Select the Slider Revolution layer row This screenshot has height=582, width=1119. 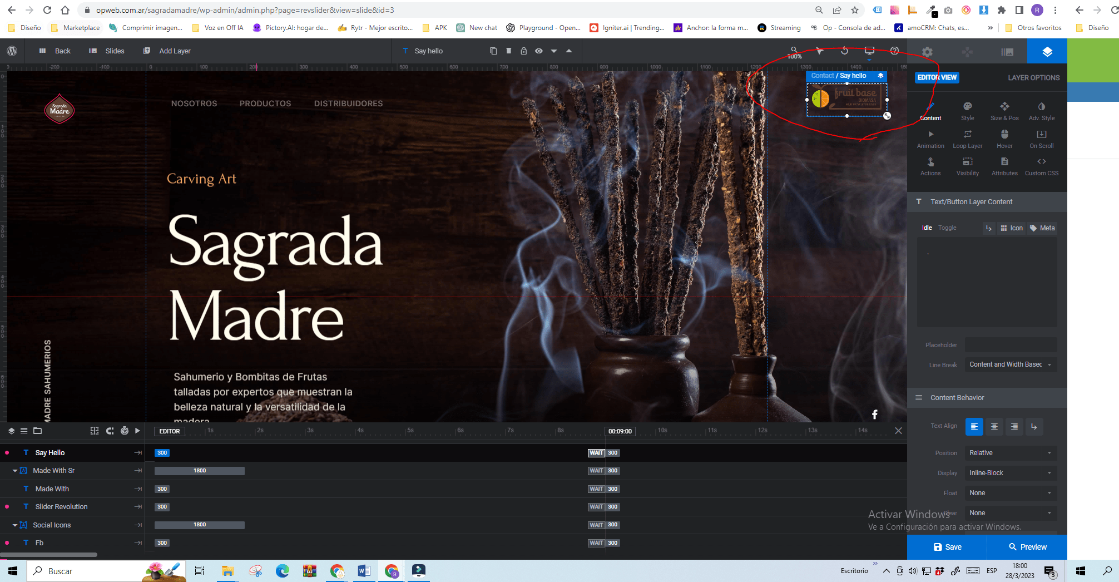tap(72, 507)
